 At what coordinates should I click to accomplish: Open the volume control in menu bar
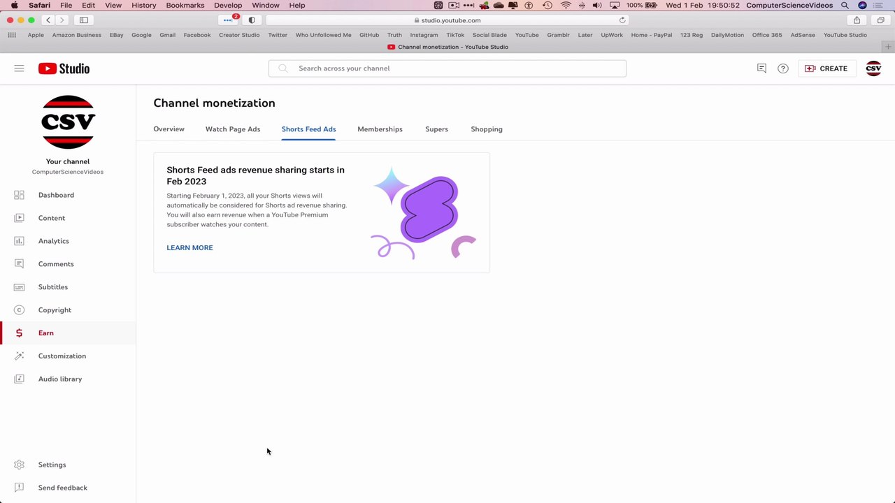tap(597, 5)
